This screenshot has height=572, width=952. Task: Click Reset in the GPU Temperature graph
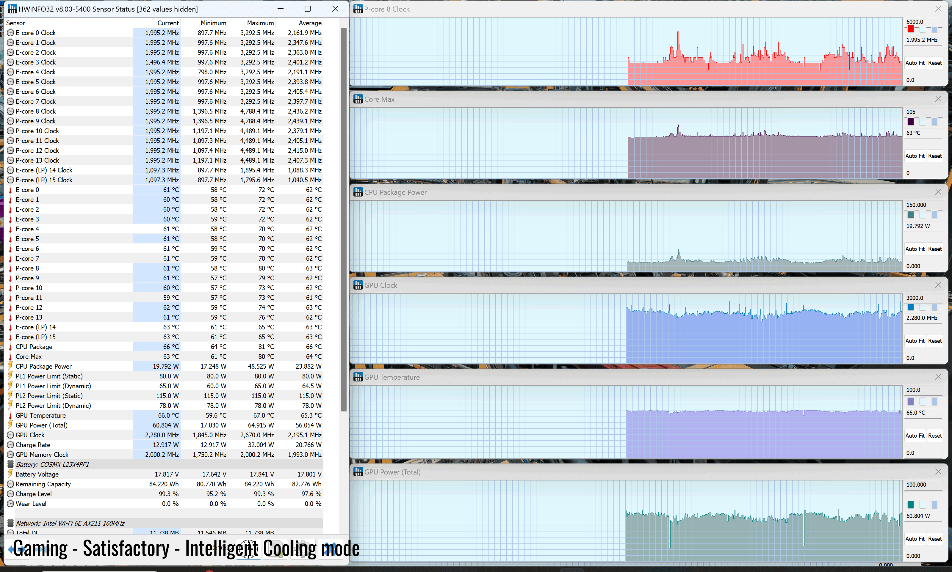click(935, 436)
